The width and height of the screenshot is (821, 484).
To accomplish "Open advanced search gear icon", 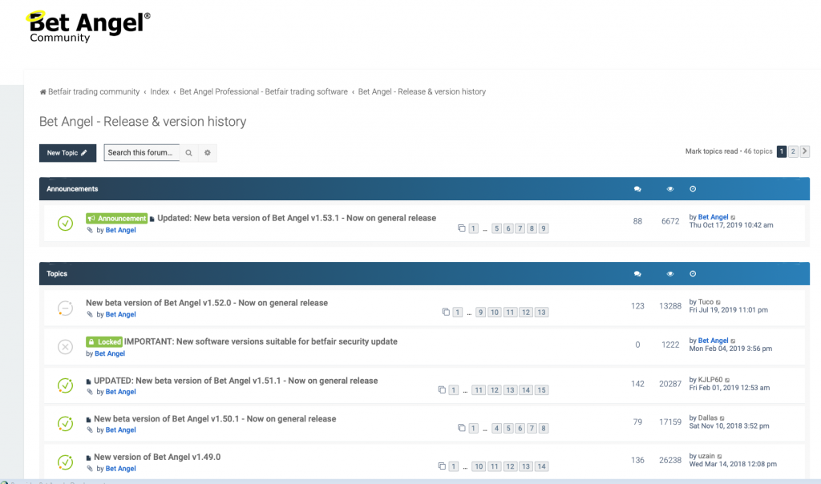I will coord(208,153).
